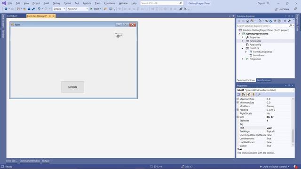The width and height of the screenshot is (301, 169).
Task: Collapse the Form1.cs node
Action: 243,48
